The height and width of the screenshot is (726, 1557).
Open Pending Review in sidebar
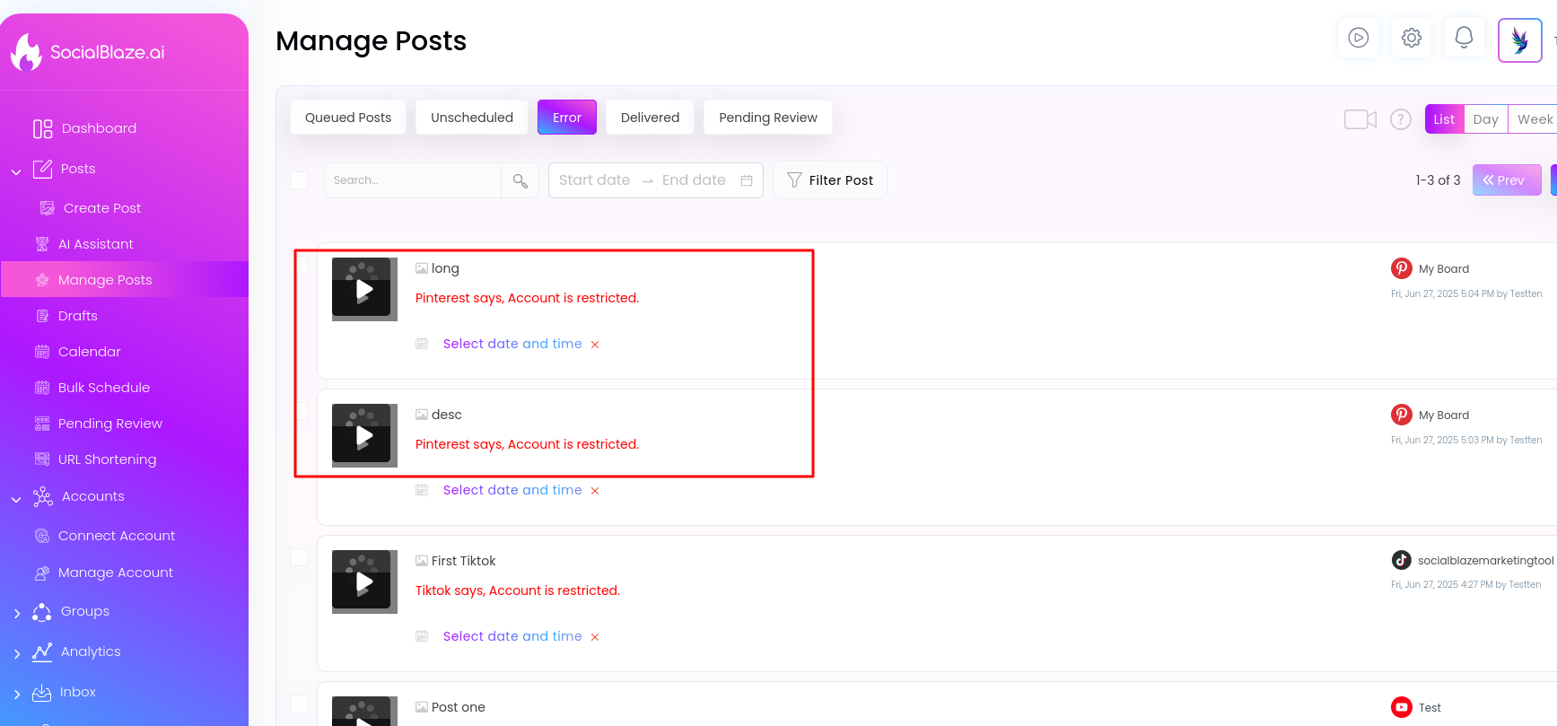[x=109, y=424]
